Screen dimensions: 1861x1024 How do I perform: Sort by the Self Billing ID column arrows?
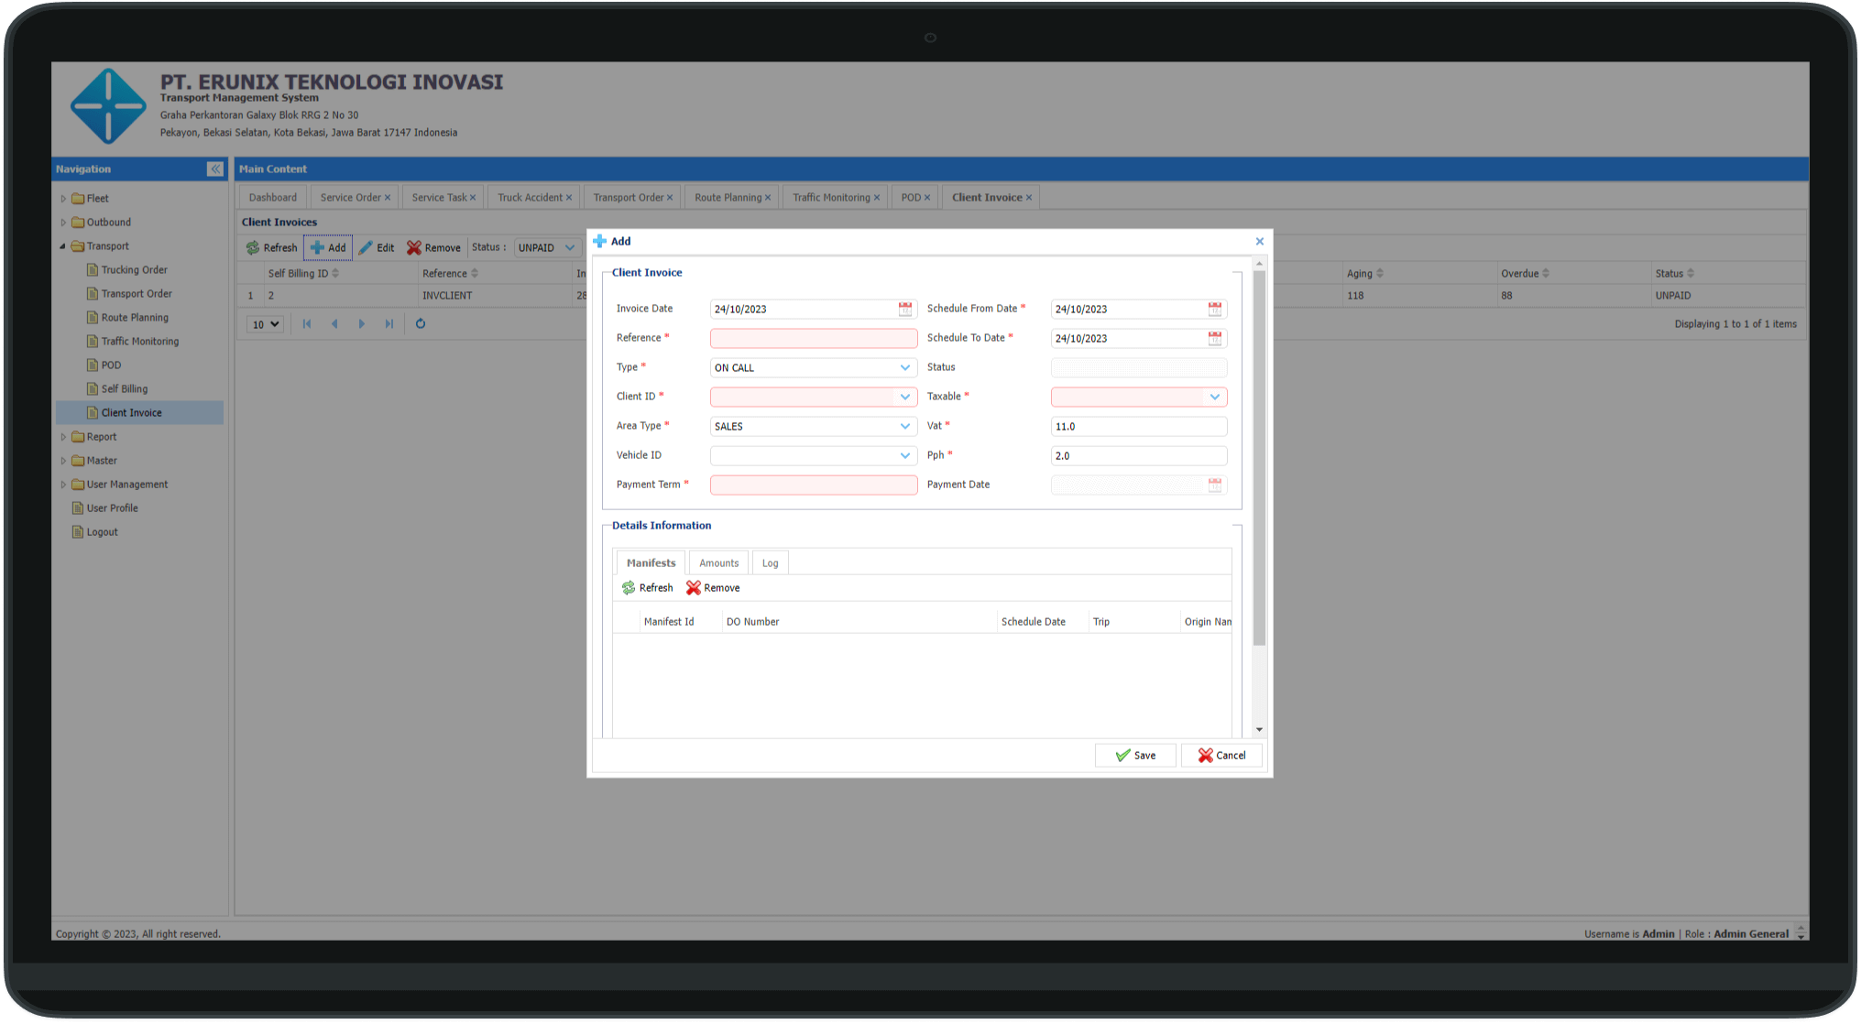click(335, 274)
